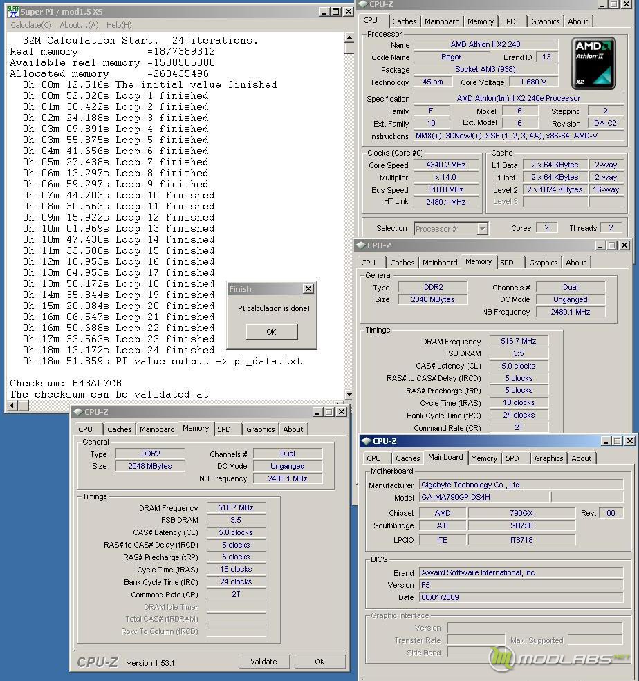Viewport: 639px width, 681px height.
Task: Open the Calculate(C) menu in Super PI
Action: coord(30,25)
